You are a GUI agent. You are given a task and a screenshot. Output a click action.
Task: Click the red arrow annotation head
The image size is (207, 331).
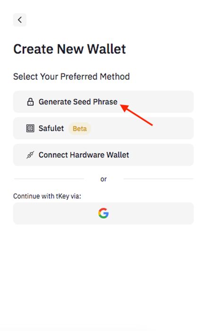(124, 108)
